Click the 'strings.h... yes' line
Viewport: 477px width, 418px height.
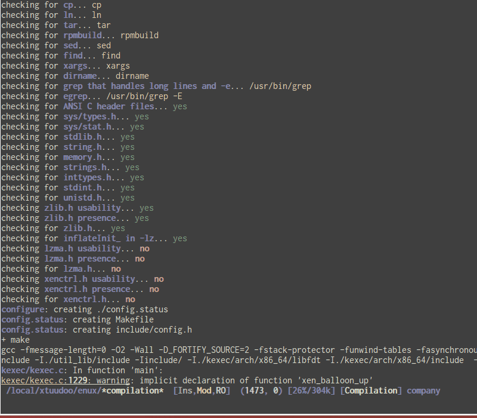[x=70, y=167]
